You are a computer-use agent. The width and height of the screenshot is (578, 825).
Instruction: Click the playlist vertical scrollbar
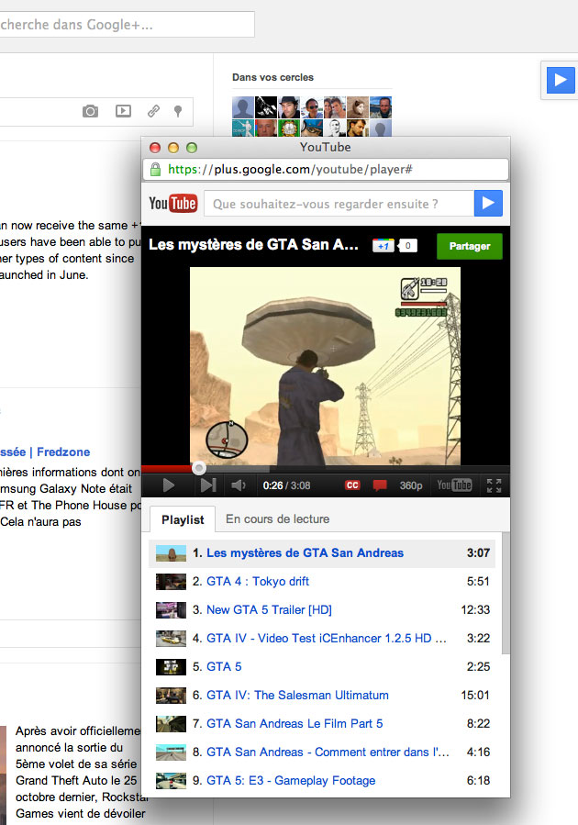[506, 594]
